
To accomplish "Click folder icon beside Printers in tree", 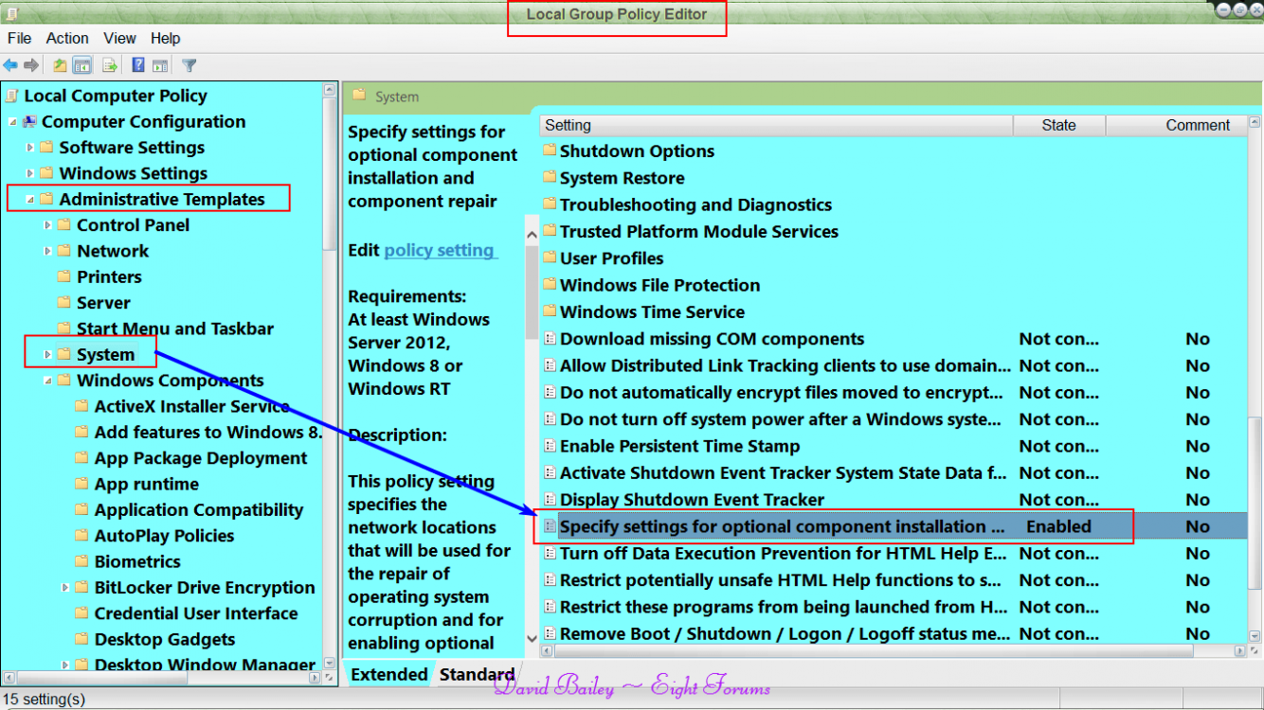I will (64, 276).
